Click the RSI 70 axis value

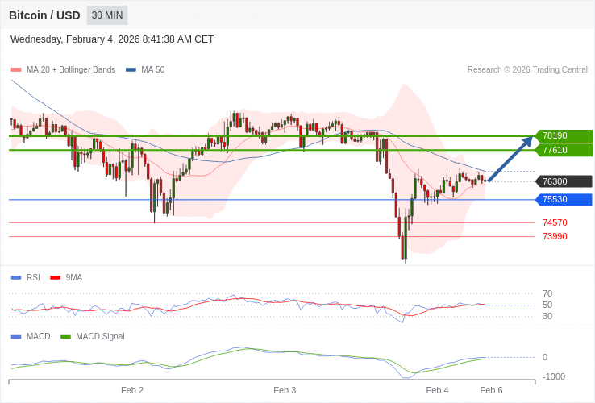click(x=547, y=293)
